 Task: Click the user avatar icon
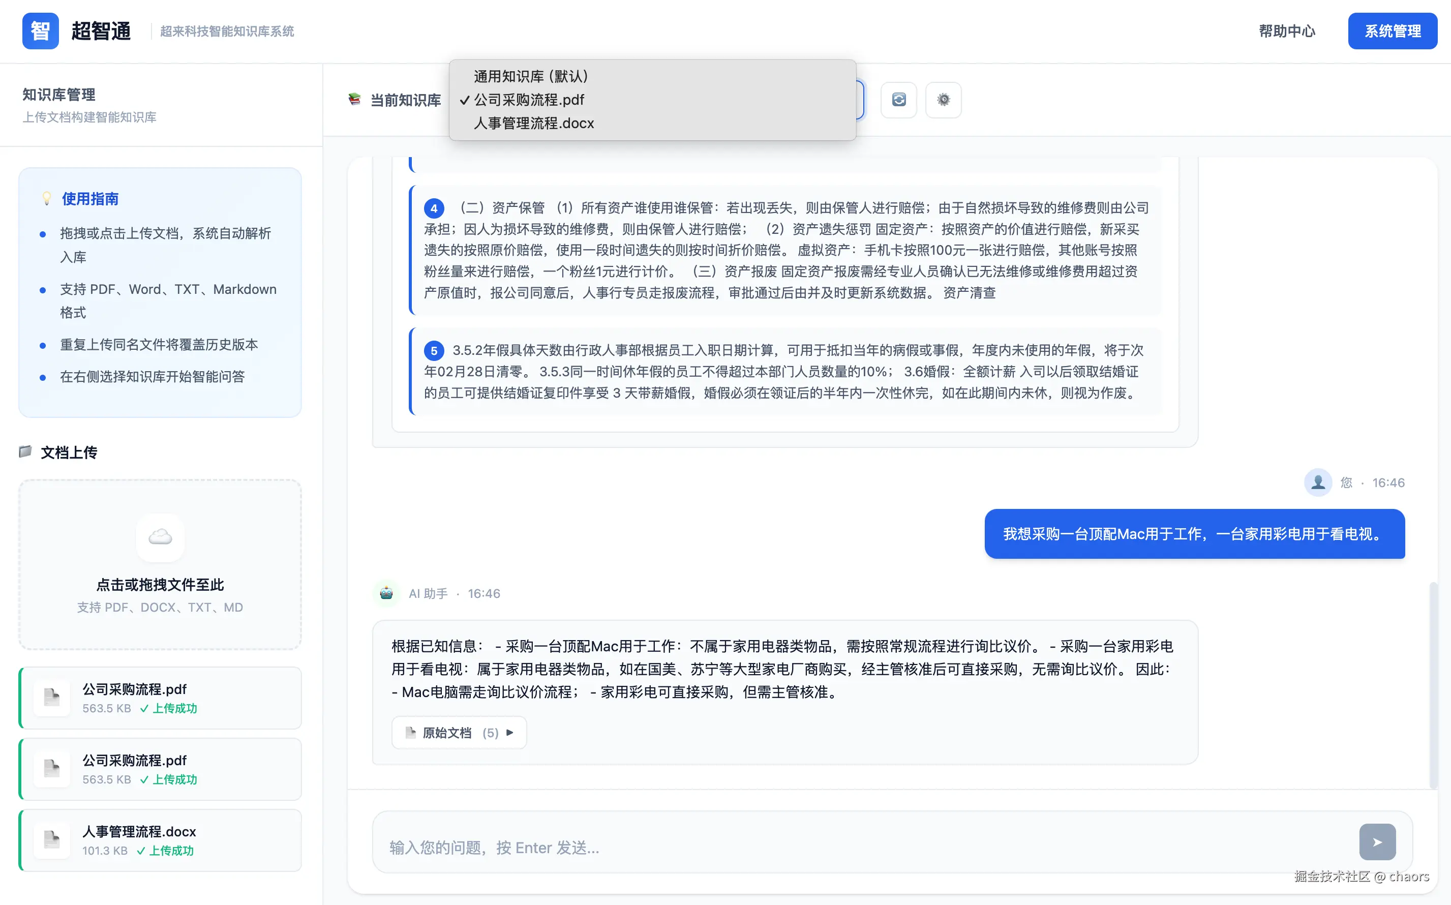click(1318, 482)
